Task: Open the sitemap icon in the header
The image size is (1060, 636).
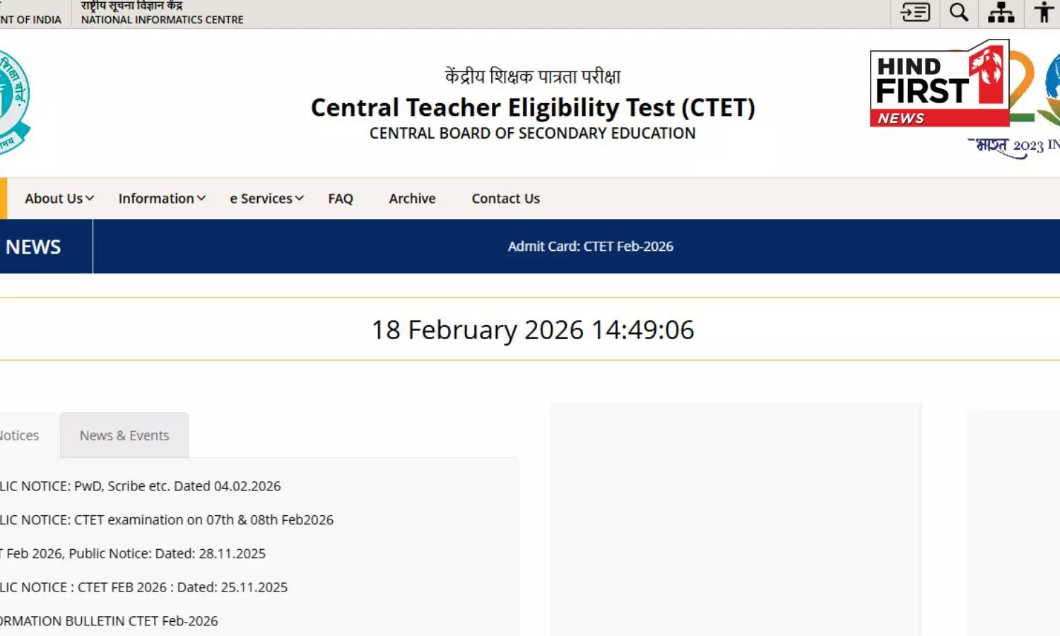Action: (1001, 12)
